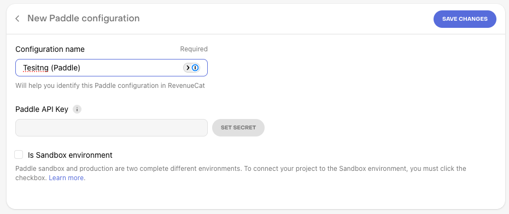This screenshot has height=214, width=509.
Task: Click inside the empty Paddle API Key field
Action: [x=112, y=127]
